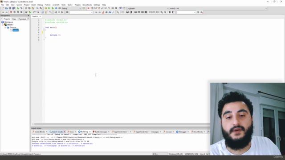Click the Cut scissors icon
The width and height of the screenshot is (285, 160).
coord(26,8)
